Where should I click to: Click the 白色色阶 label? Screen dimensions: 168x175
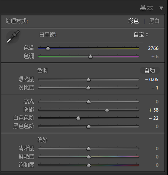[24, 118]
